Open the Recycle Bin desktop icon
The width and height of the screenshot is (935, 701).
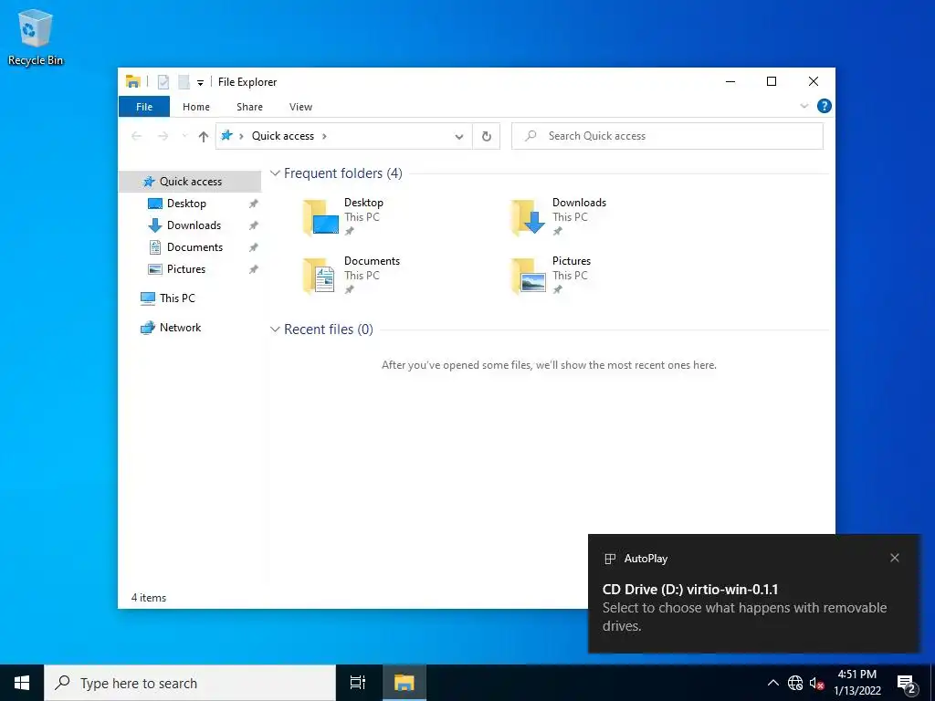pyautogui.click(x=36, y=37)
